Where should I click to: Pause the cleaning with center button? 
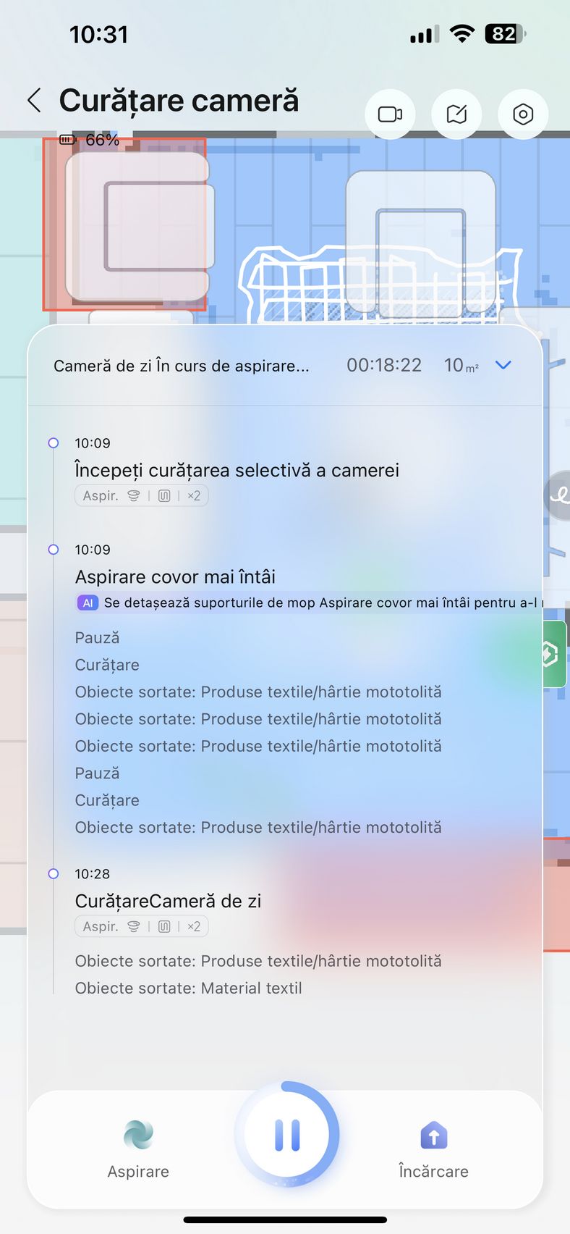point(287,1135)
